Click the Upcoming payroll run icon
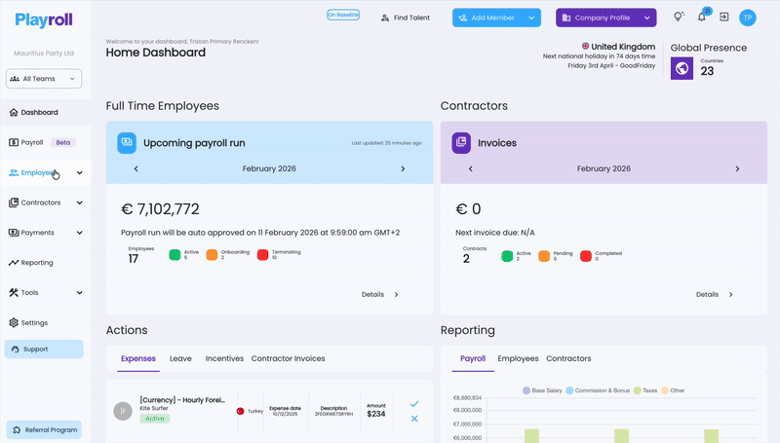This screenshot has height=443, width=780. tap(127, 143)
